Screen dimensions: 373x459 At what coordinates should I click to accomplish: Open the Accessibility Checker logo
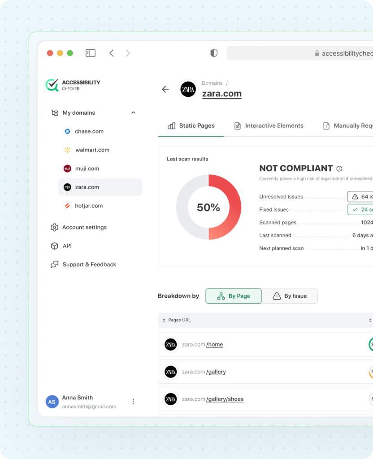[x=73, y=85]
